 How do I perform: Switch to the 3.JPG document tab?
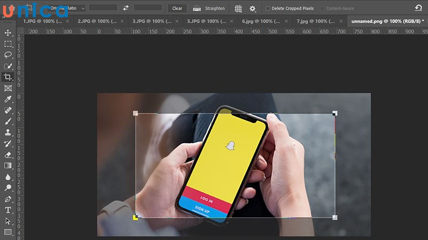pos(152,21)
